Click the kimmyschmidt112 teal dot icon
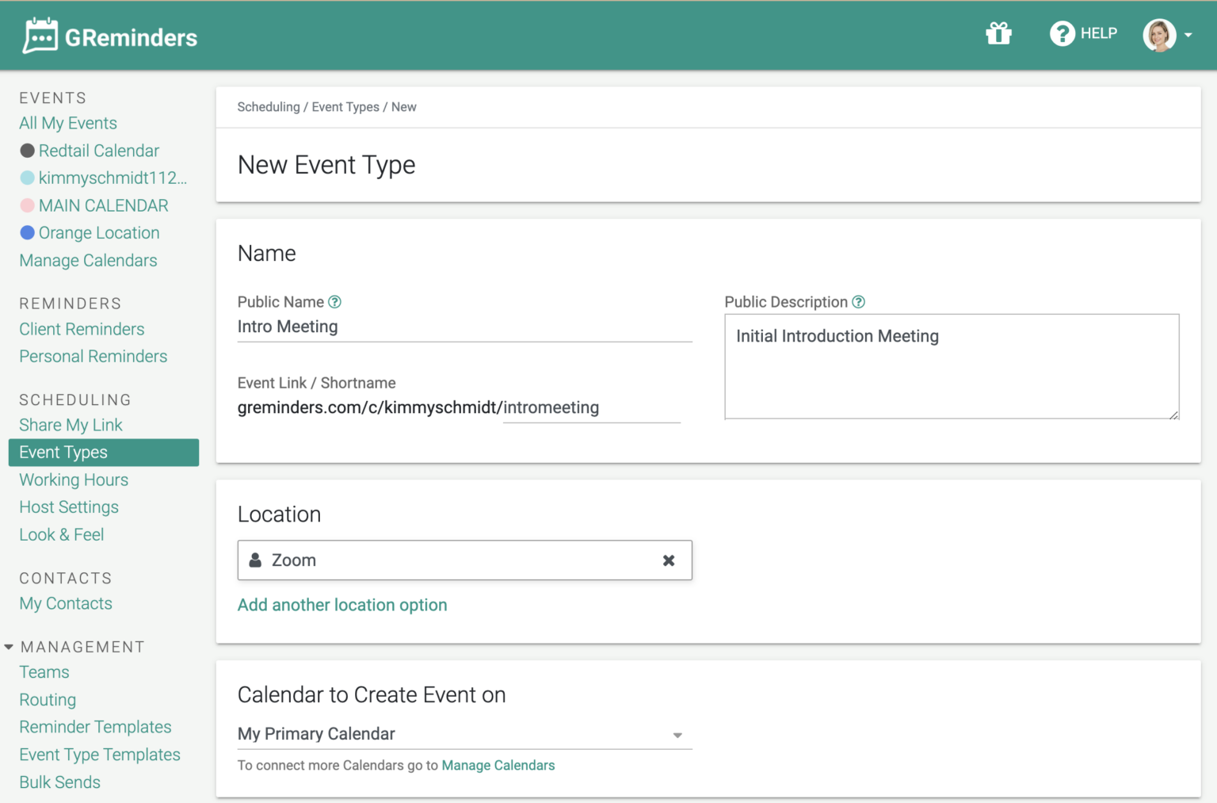1217x803 pixels. pos(26,178)
